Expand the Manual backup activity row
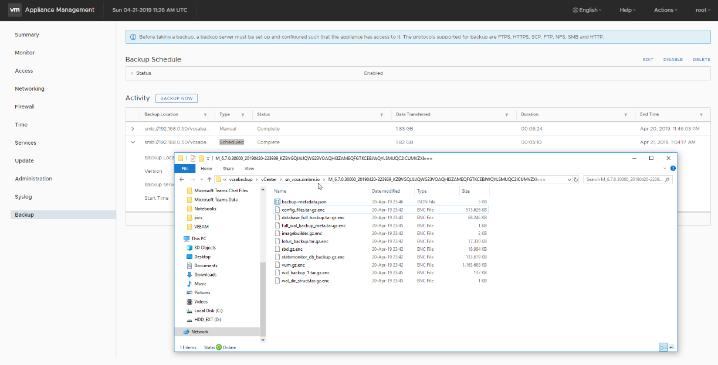The image size is (718, 365). click(x=133, y=128)
